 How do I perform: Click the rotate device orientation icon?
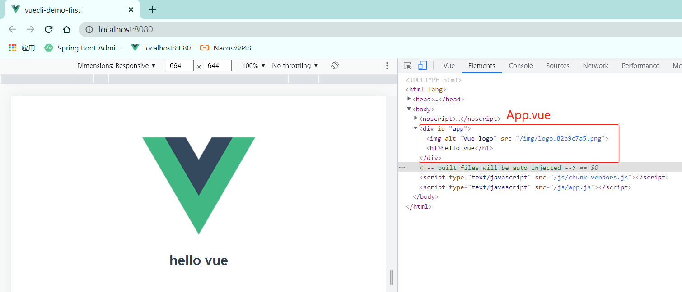click(x=335, y=66)
